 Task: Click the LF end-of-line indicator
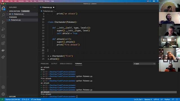coord(161,99)
